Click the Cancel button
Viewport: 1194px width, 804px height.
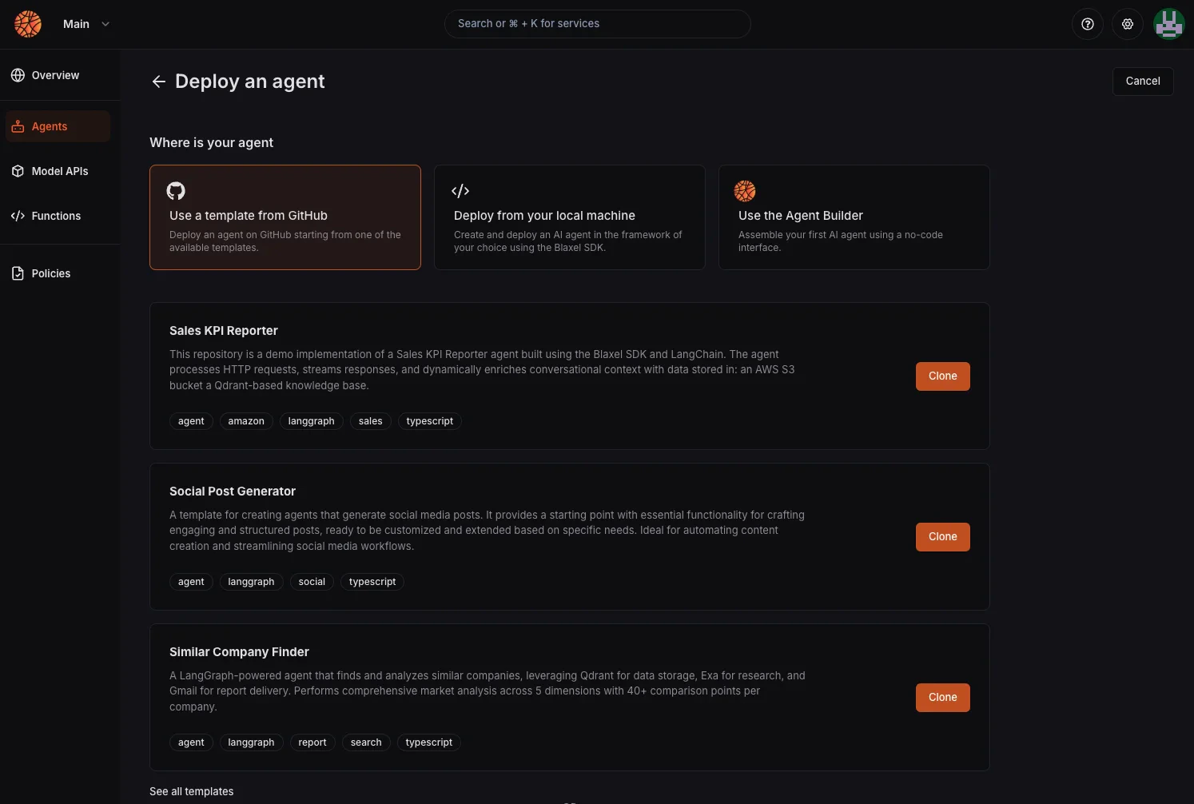pyautogui.click(x=1143, y=81)
